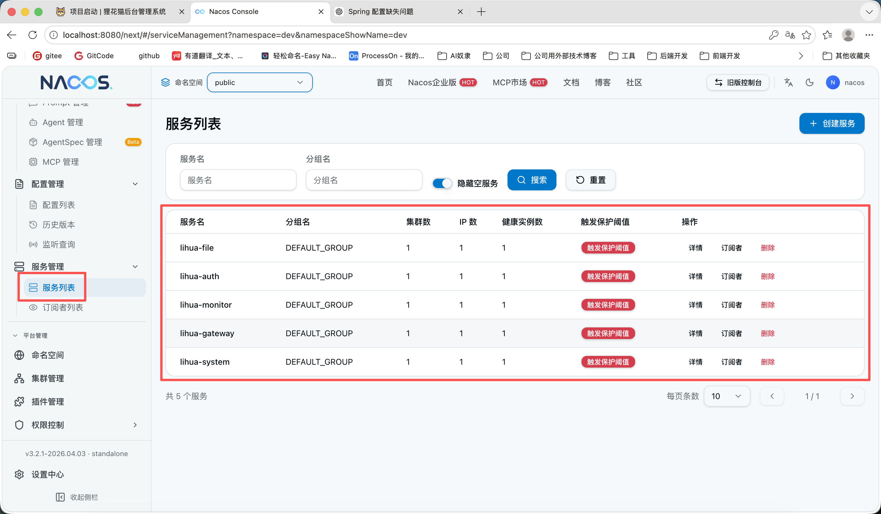Open browser favorites list icon
Image resolution: width=881 pixels, height=514 pixels.
point(827,35)
